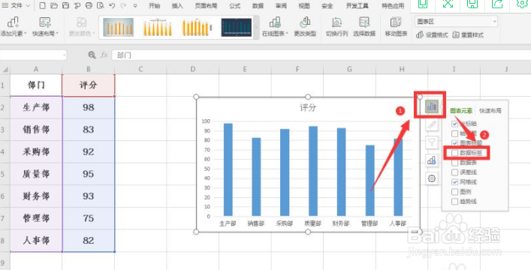Image resolution: width=531 pixels, height=270 pixels.
Task: Click the green fullscreen expand icon
Action: [448, 4]
